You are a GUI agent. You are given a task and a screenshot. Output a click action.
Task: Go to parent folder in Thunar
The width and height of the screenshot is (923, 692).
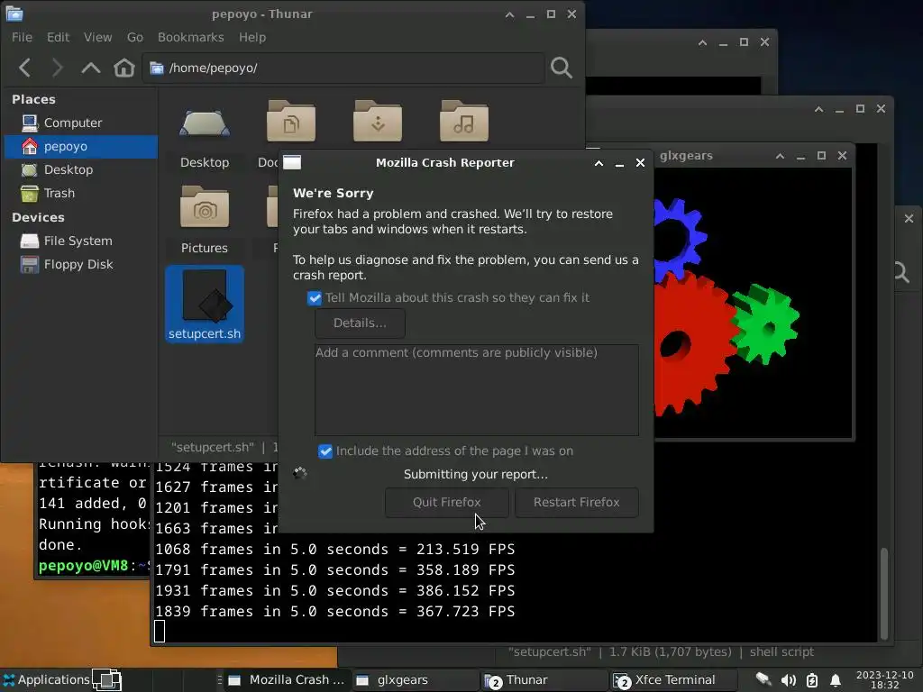91,68
